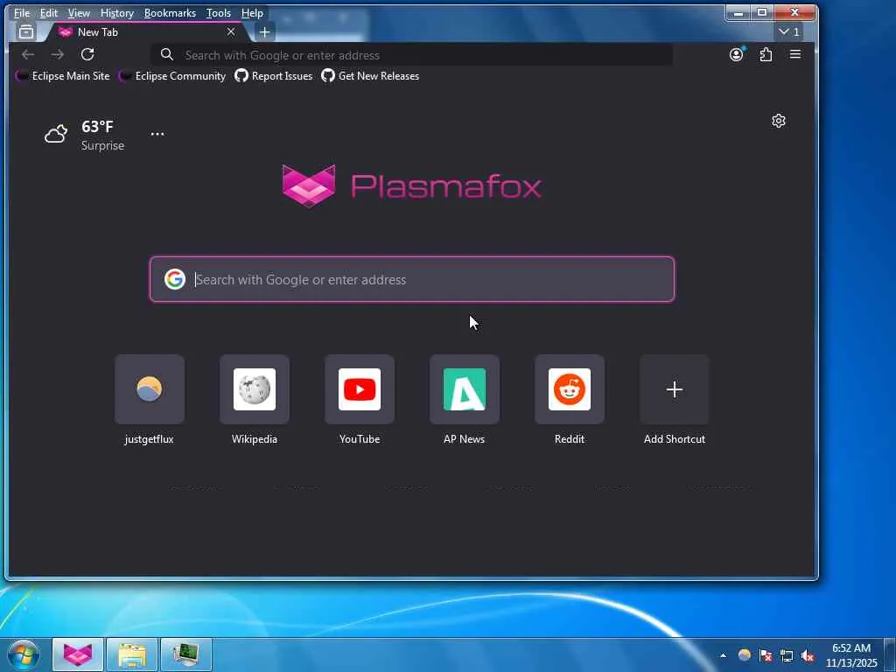Open Eclipse Main Site bookmark
Viewport: 896px width, 672px height.
pyautogui.click(x=63, y=75)
